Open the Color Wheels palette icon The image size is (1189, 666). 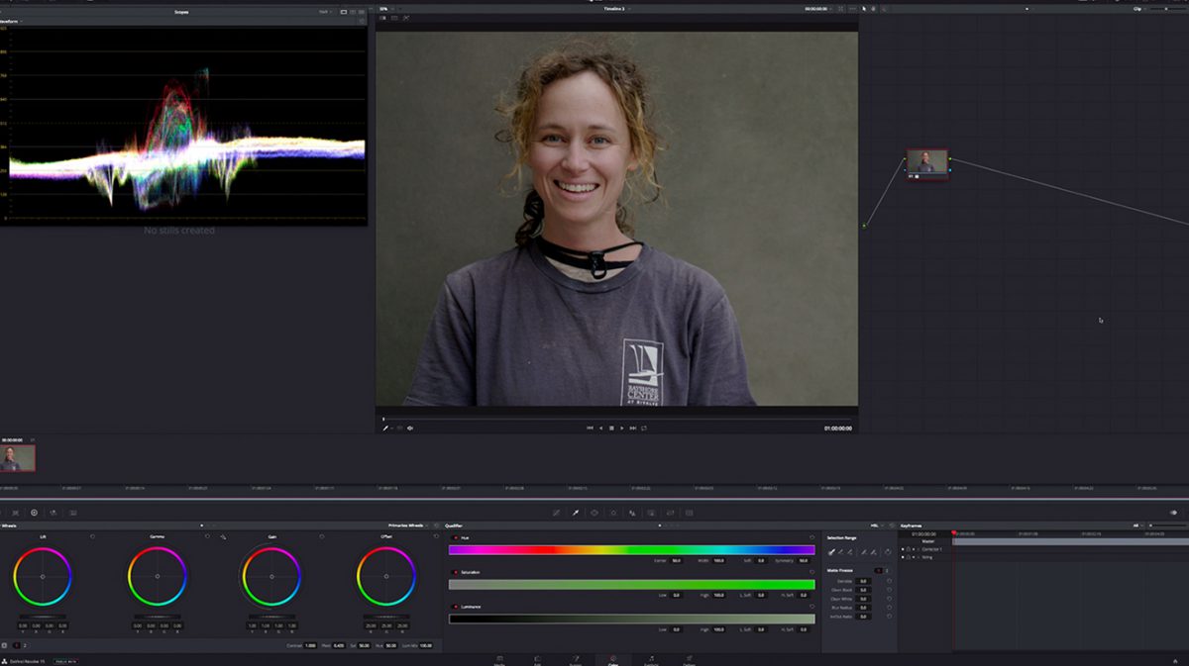coord(34,513)
